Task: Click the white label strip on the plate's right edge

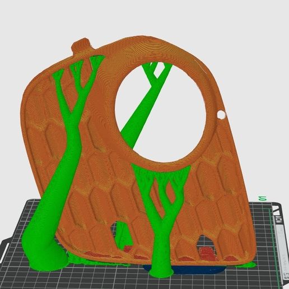Action: click(x=282, y=250)
